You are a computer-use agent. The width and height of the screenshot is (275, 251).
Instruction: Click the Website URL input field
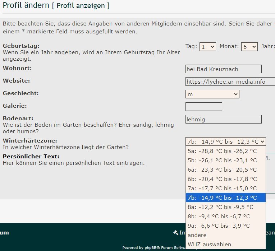[x=230, y=82]
